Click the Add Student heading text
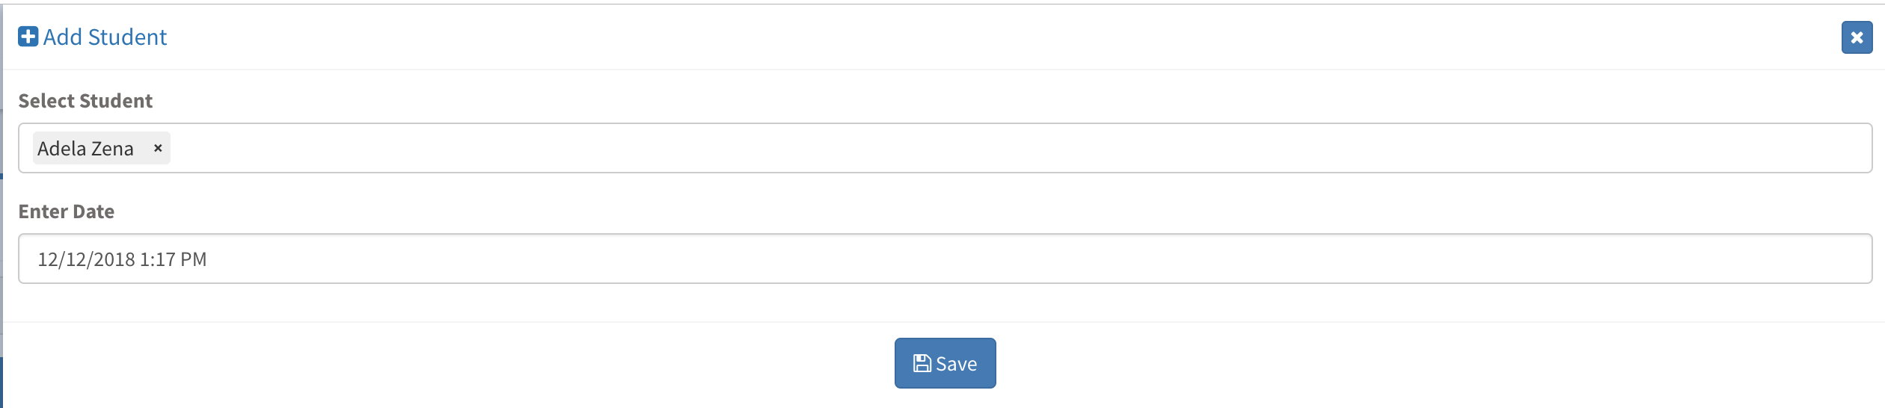The image size is (1885, 408). (105, 37)
